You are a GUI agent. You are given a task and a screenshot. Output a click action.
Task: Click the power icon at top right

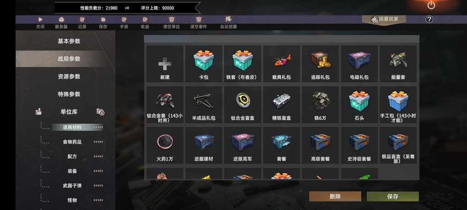click(x=431, y=5)
